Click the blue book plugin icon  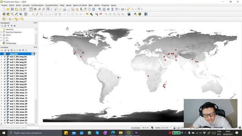click(146, 14)
